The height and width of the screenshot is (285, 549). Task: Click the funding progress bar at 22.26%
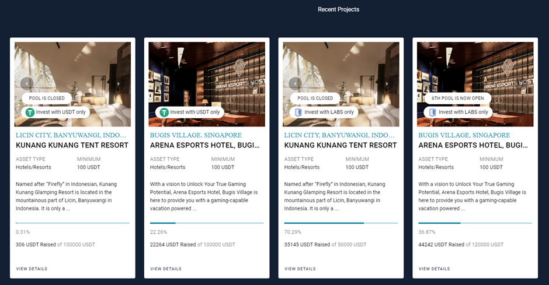click(x=207, y=223)
